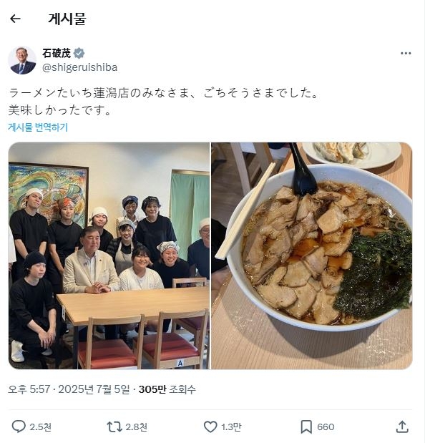The image size is (425, 443).
Task: Click the 石破茂 display name
Action: tap(57, 53)
